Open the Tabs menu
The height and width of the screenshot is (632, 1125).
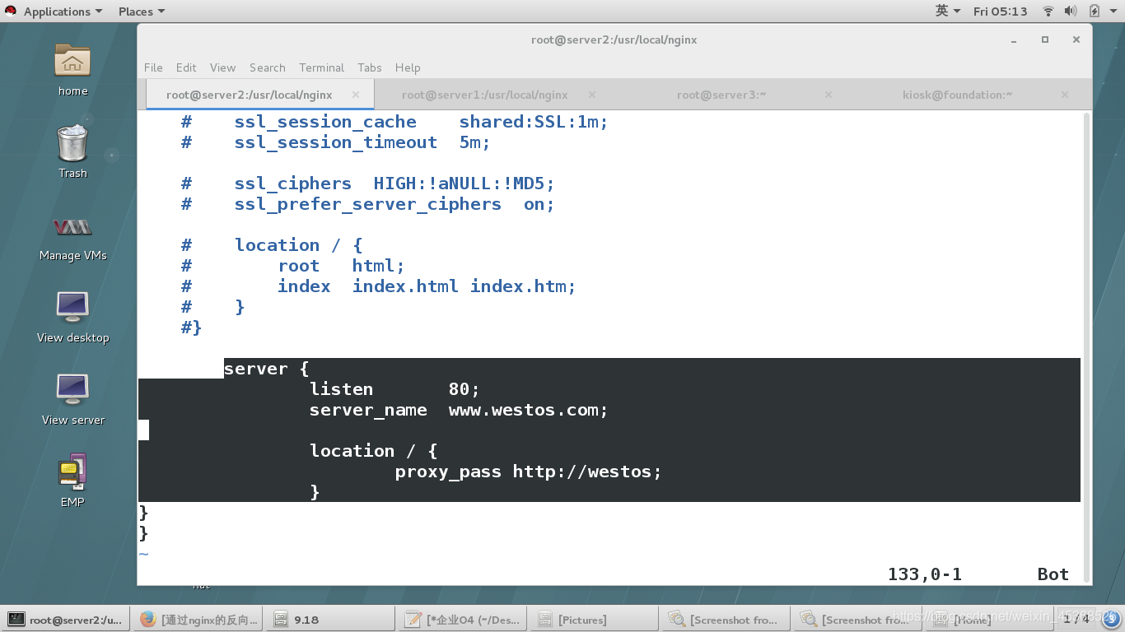click(370, 67)
